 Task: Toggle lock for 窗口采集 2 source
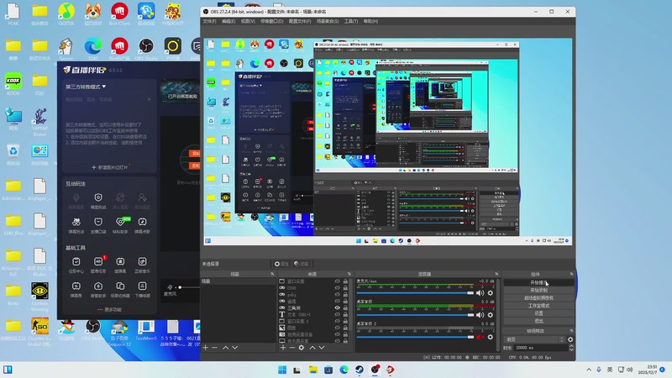pyautogui.click(x=345, y=321)
